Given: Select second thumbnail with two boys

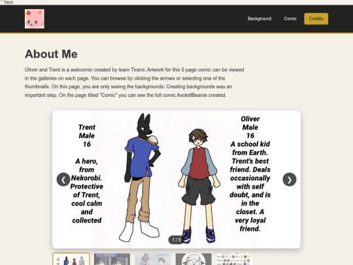Looking at the screenshot, I should (112, 259).
